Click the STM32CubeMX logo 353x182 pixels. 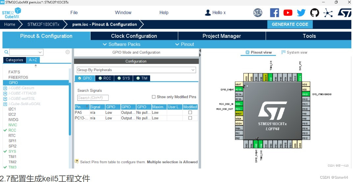[12, 13]
